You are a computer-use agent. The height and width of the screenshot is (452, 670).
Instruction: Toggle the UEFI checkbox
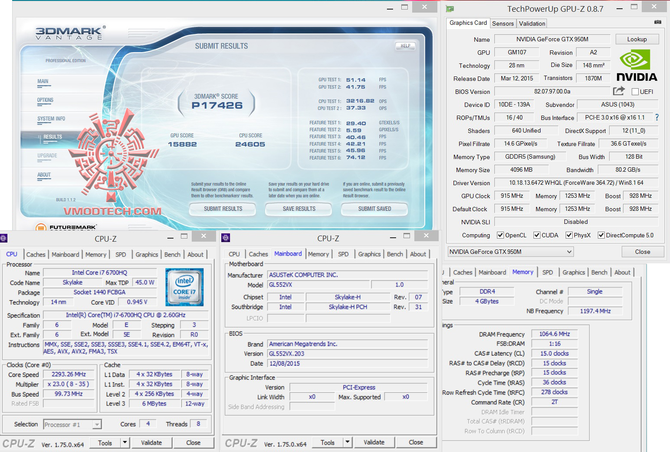pyautogui.click(x=635, y=92)
